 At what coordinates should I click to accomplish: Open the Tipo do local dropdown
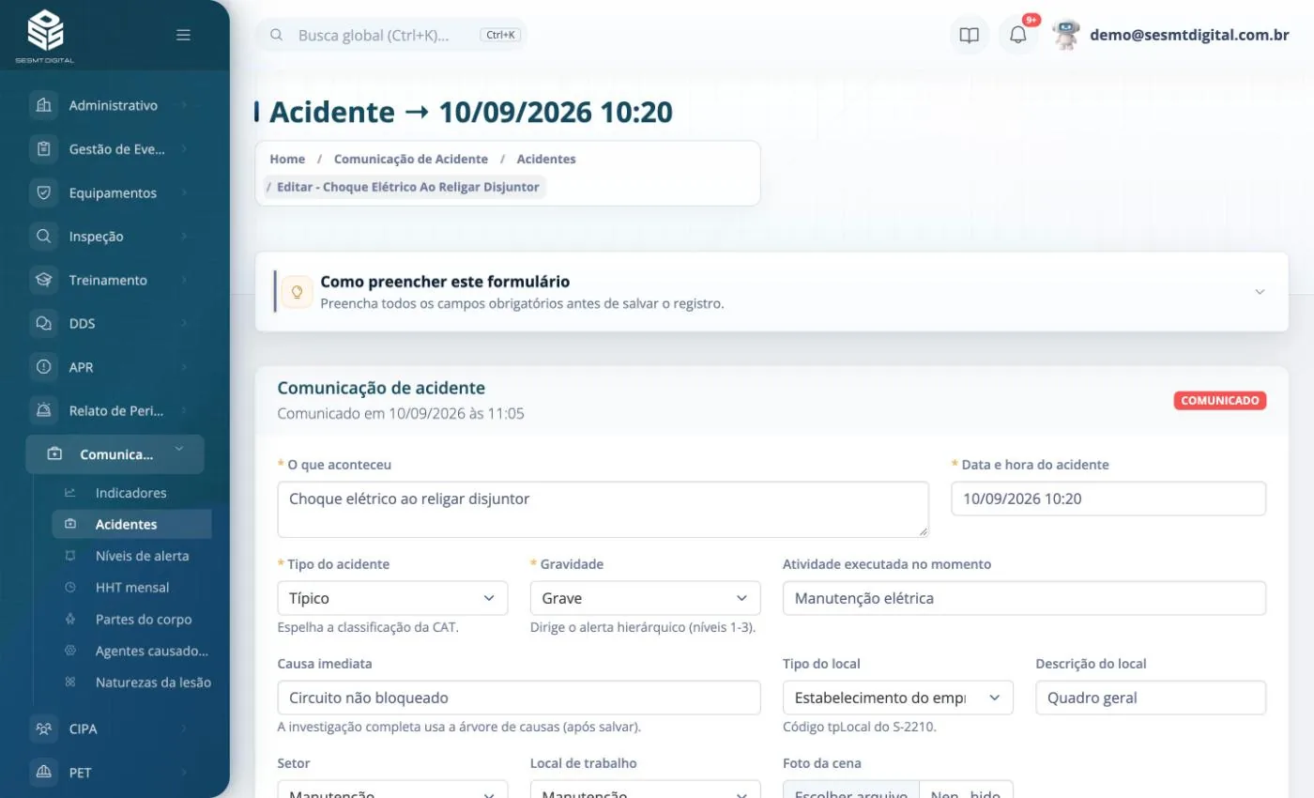point(897,698)
